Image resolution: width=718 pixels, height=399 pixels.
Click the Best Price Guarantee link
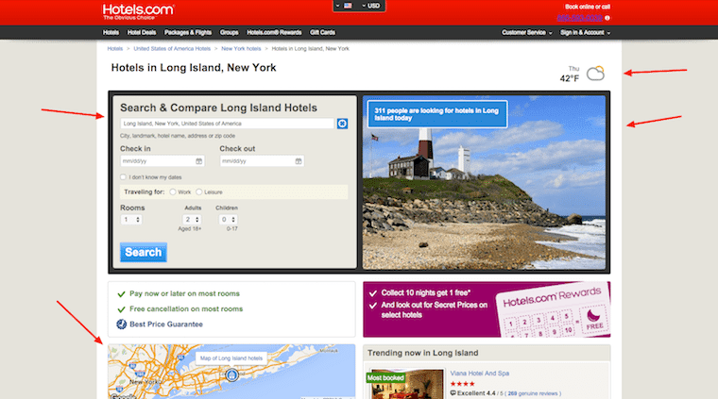(165, 324)
